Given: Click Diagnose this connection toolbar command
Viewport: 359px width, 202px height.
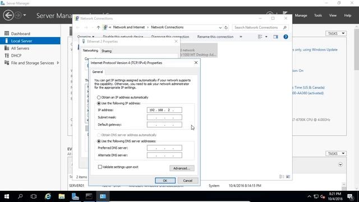Looking at the screenshot, I should [x=170, y=36].
